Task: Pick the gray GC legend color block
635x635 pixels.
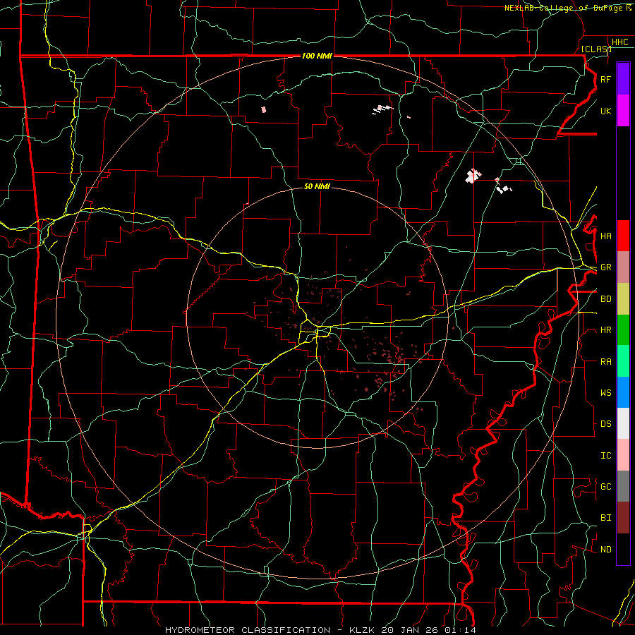Action: (x=623, y=486)
